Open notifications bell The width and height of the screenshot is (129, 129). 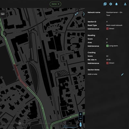[116, 4]
